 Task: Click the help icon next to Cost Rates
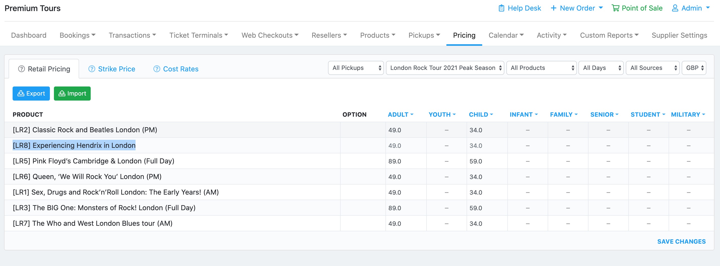157,69
